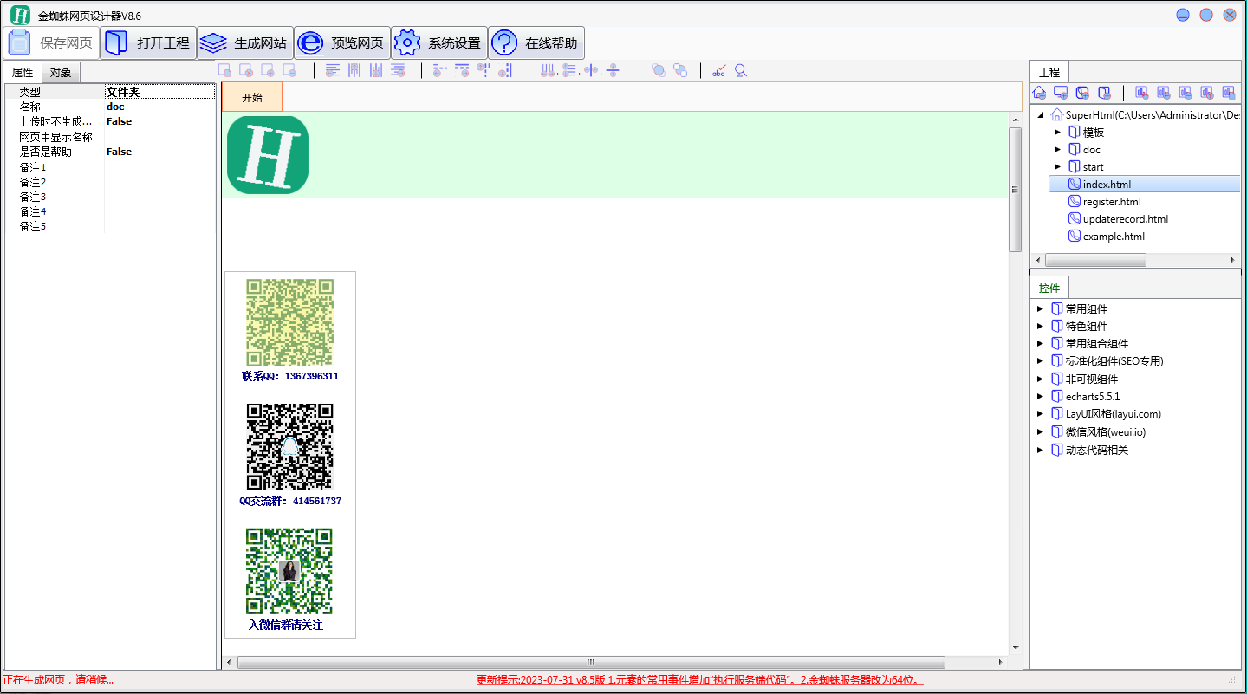
Task: Select the 开始 tab in the editor
Action: point(252,98)
